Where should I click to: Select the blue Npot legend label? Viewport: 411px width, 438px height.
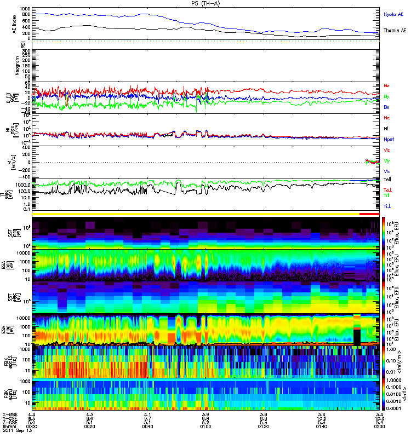pyautogui.click(x=389, y=140)
